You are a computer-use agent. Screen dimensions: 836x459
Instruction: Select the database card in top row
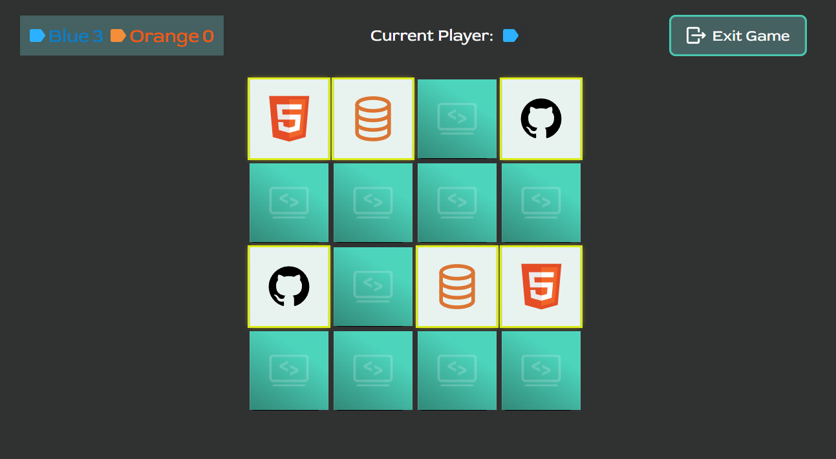(x=373, y=119)
